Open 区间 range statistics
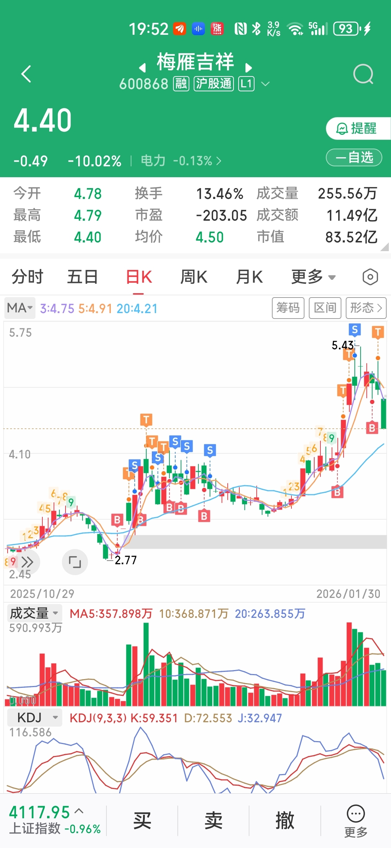The image size is (391, 848). point(325,308)
